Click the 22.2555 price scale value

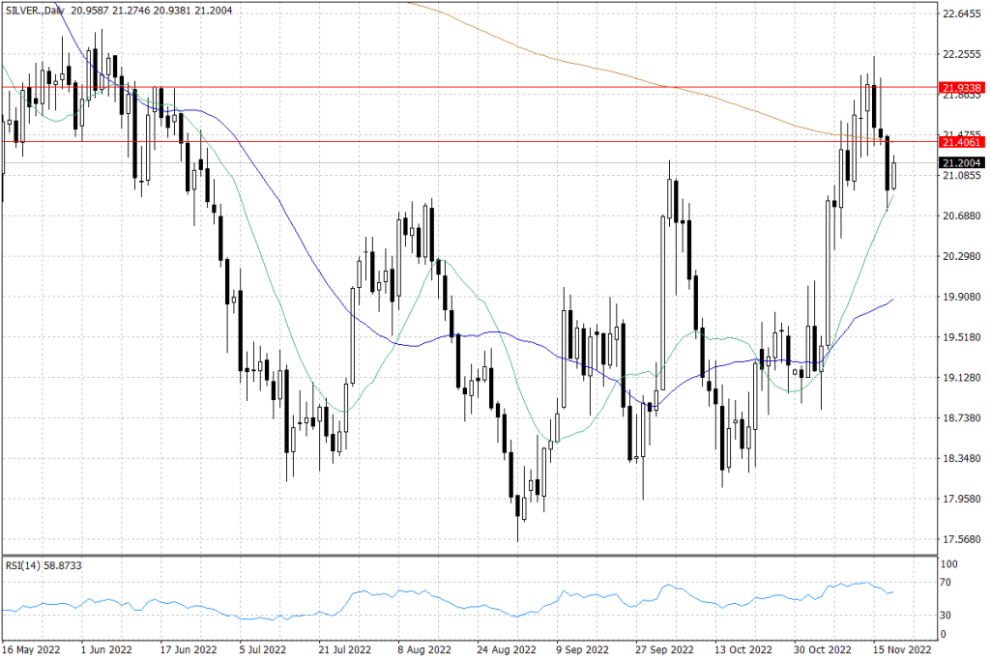coord(961,54)
